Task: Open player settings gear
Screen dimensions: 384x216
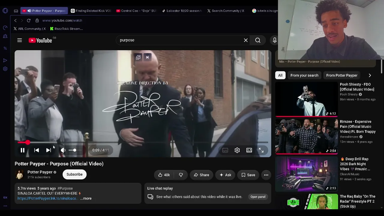Action: tap(237, 150)
